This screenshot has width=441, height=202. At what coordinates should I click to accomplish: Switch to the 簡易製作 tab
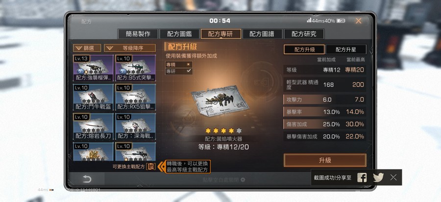click(138, 34)
